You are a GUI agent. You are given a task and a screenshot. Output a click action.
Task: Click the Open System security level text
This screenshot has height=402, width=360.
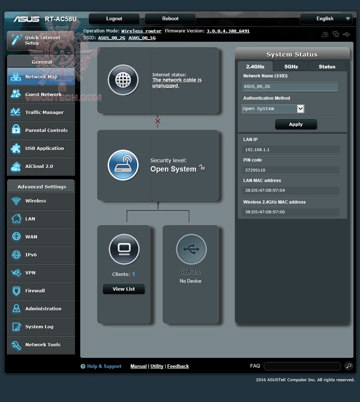click(x=173, y=169)
